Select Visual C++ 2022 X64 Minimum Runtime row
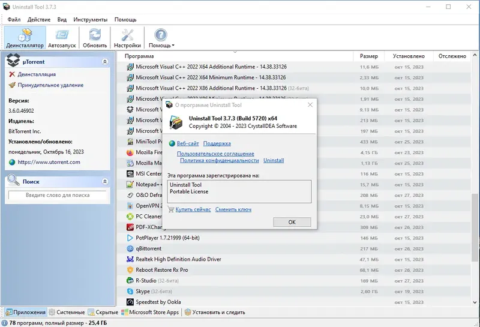The width and height of the screenshot is (480, 327). pyautogui.click(x=294, y=77)
